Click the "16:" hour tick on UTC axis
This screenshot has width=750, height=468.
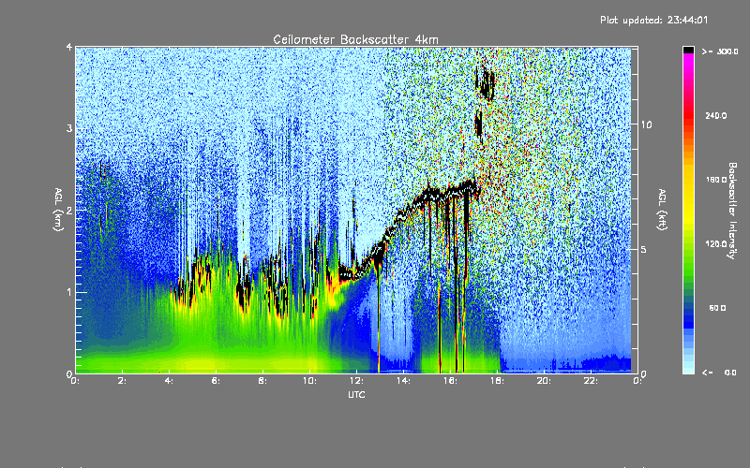(451, 381)
